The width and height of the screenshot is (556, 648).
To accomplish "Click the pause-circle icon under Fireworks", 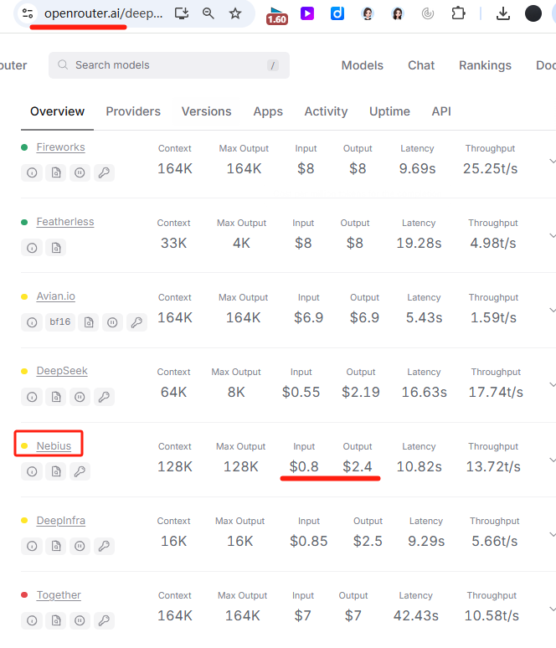I will click(x=80, y=172).
